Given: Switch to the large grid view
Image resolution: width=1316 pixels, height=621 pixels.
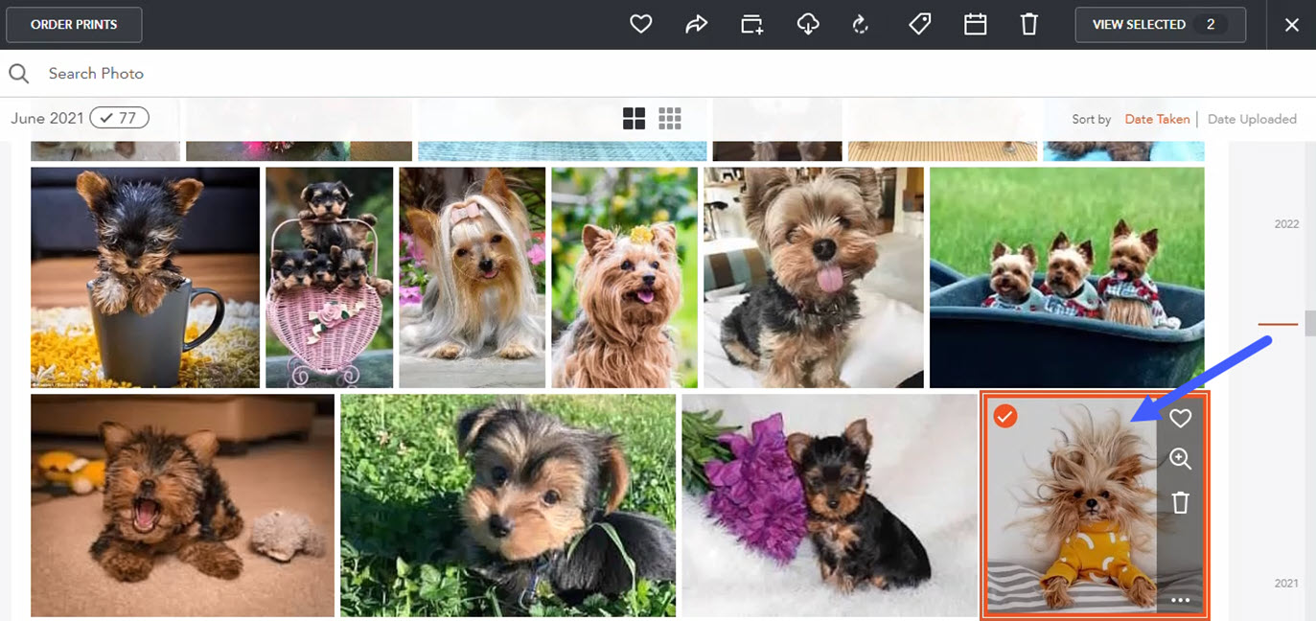Looking at the screenshot, I should [x=634, y=119].
